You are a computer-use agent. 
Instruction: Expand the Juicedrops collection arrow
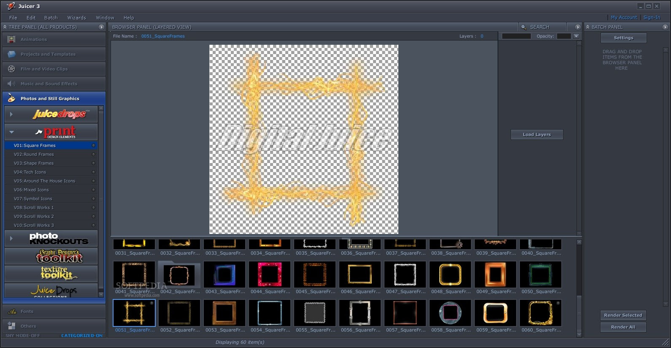click(x=11, y=114)
